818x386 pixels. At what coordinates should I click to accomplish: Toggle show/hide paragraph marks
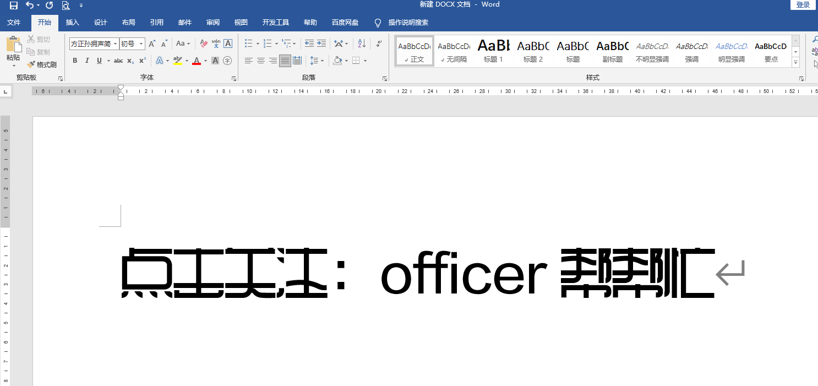[x=379, y=44]
